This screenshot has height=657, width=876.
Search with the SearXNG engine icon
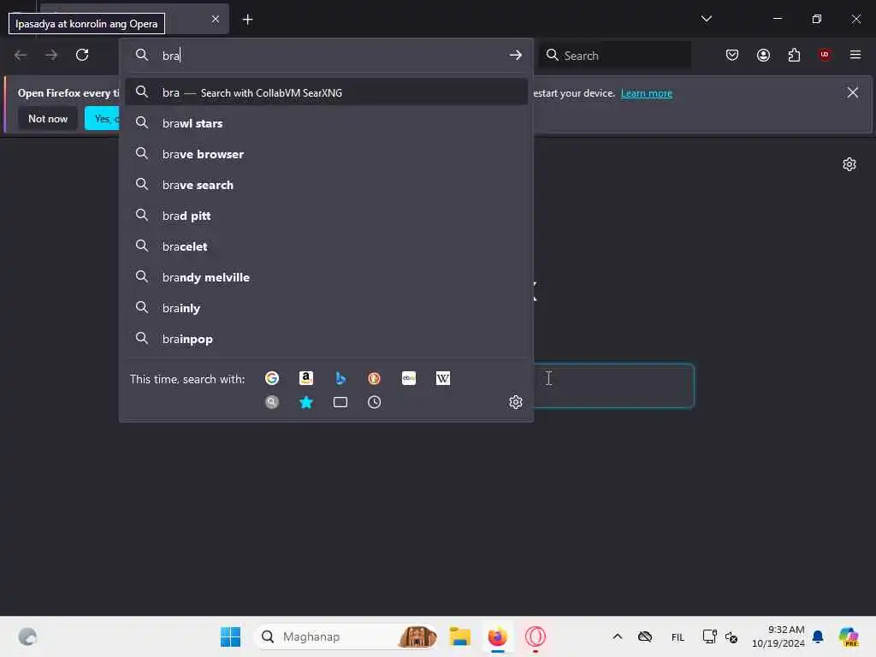[x=272, y=402]
